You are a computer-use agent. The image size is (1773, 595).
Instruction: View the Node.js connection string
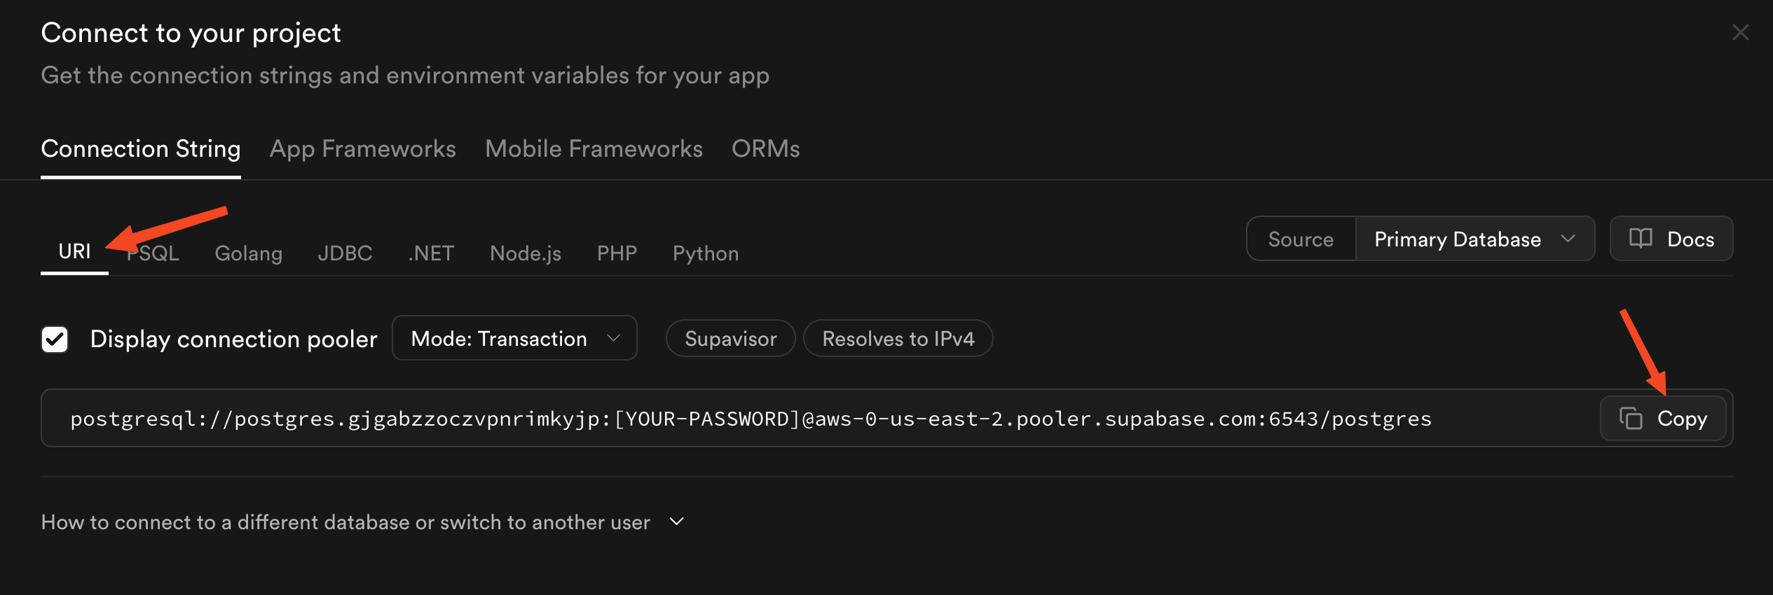[x=525, y=253]
